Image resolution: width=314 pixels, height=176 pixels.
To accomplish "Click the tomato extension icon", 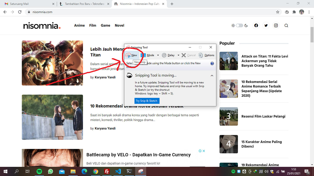I will tap(287, 12).
